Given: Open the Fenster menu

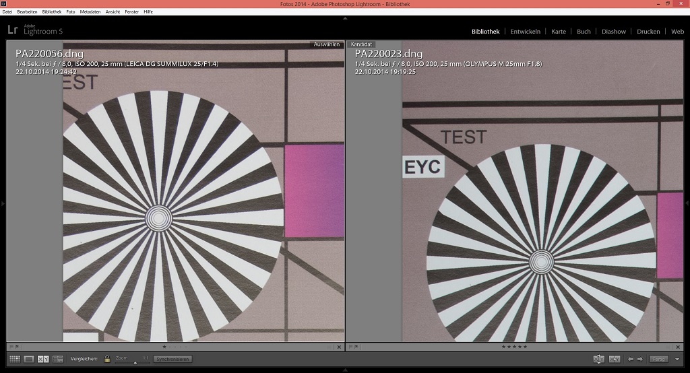Looking at the screenshot, I should (x=132, y=12).
